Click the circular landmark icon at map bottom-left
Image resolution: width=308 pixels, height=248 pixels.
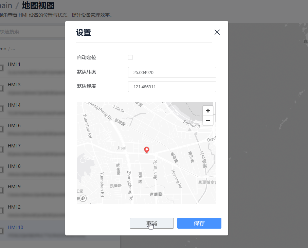point(83,198)
